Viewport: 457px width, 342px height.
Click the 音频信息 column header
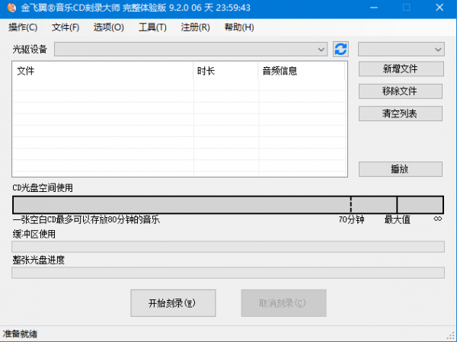click(x=302, y=71)
